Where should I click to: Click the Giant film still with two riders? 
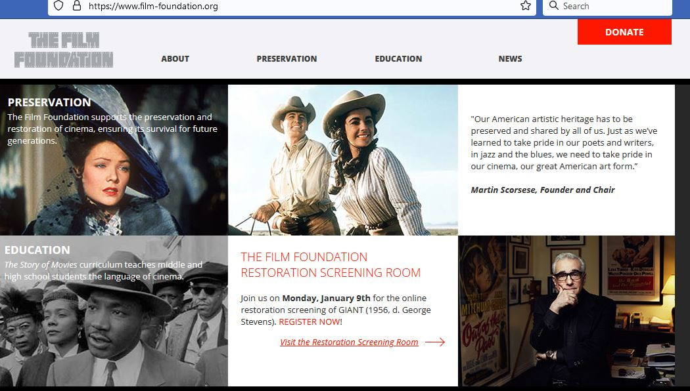(x=343, y=160)
